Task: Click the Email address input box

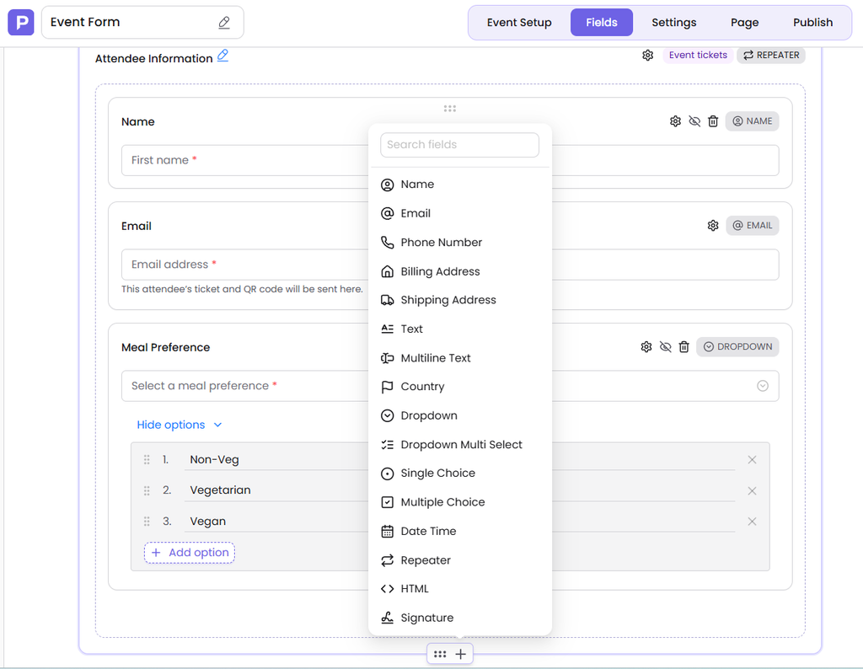Action: [x=450, y=265]
